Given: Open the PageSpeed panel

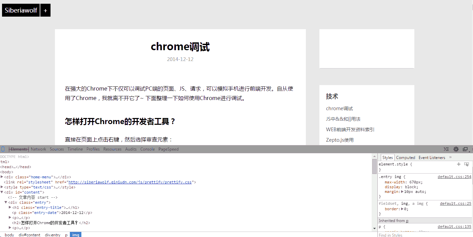Looking at the screenshot, I should (x=169, y=149).
